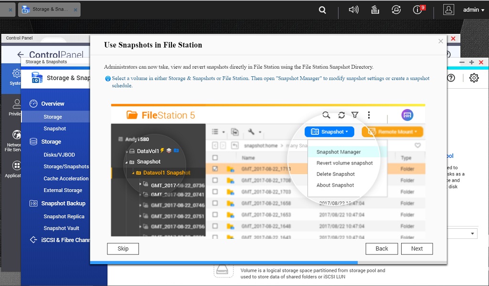The height and width of the screenshot is (286, 489).
Task: Open the background tasks stack icon
Action: pyautogui.click(x=375, y=10)
